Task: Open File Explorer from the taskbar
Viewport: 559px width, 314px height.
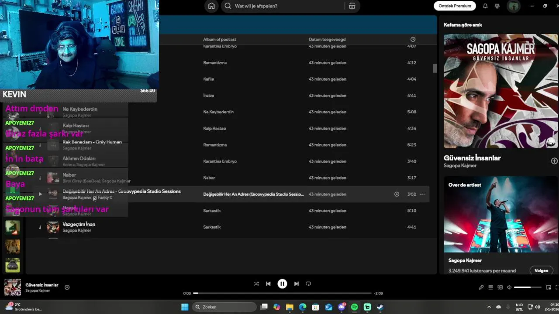Action: coord(290,307)
